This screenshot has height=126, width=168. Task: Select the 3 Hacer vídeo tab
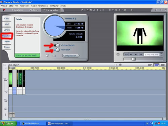click(x=51, y=10)
